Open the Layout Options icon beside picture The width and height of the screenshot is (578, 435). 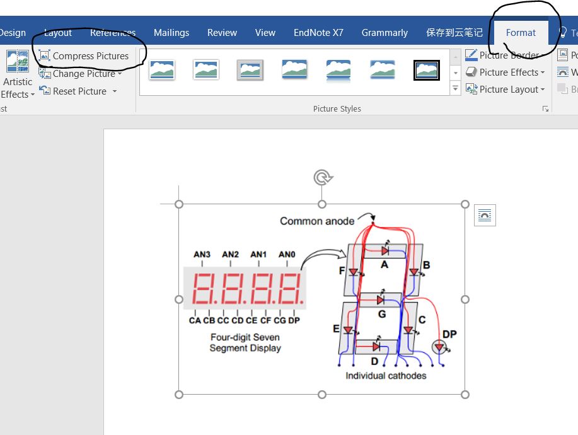[x=485, y=216]
